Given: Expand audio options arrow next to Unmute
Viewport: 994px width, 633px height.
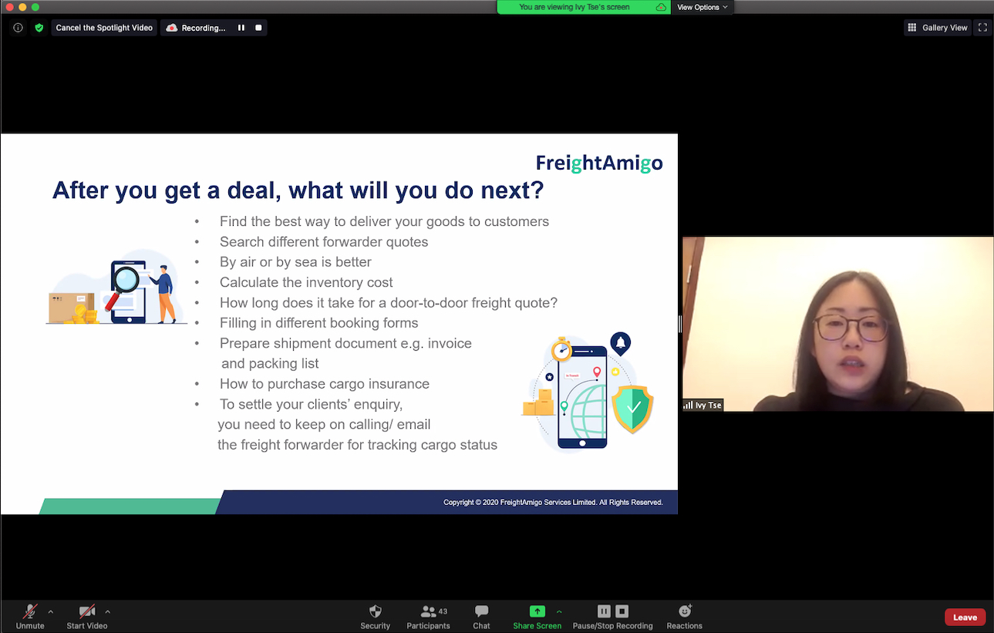Looking at the screenshot, I should (x=51, y=611).
